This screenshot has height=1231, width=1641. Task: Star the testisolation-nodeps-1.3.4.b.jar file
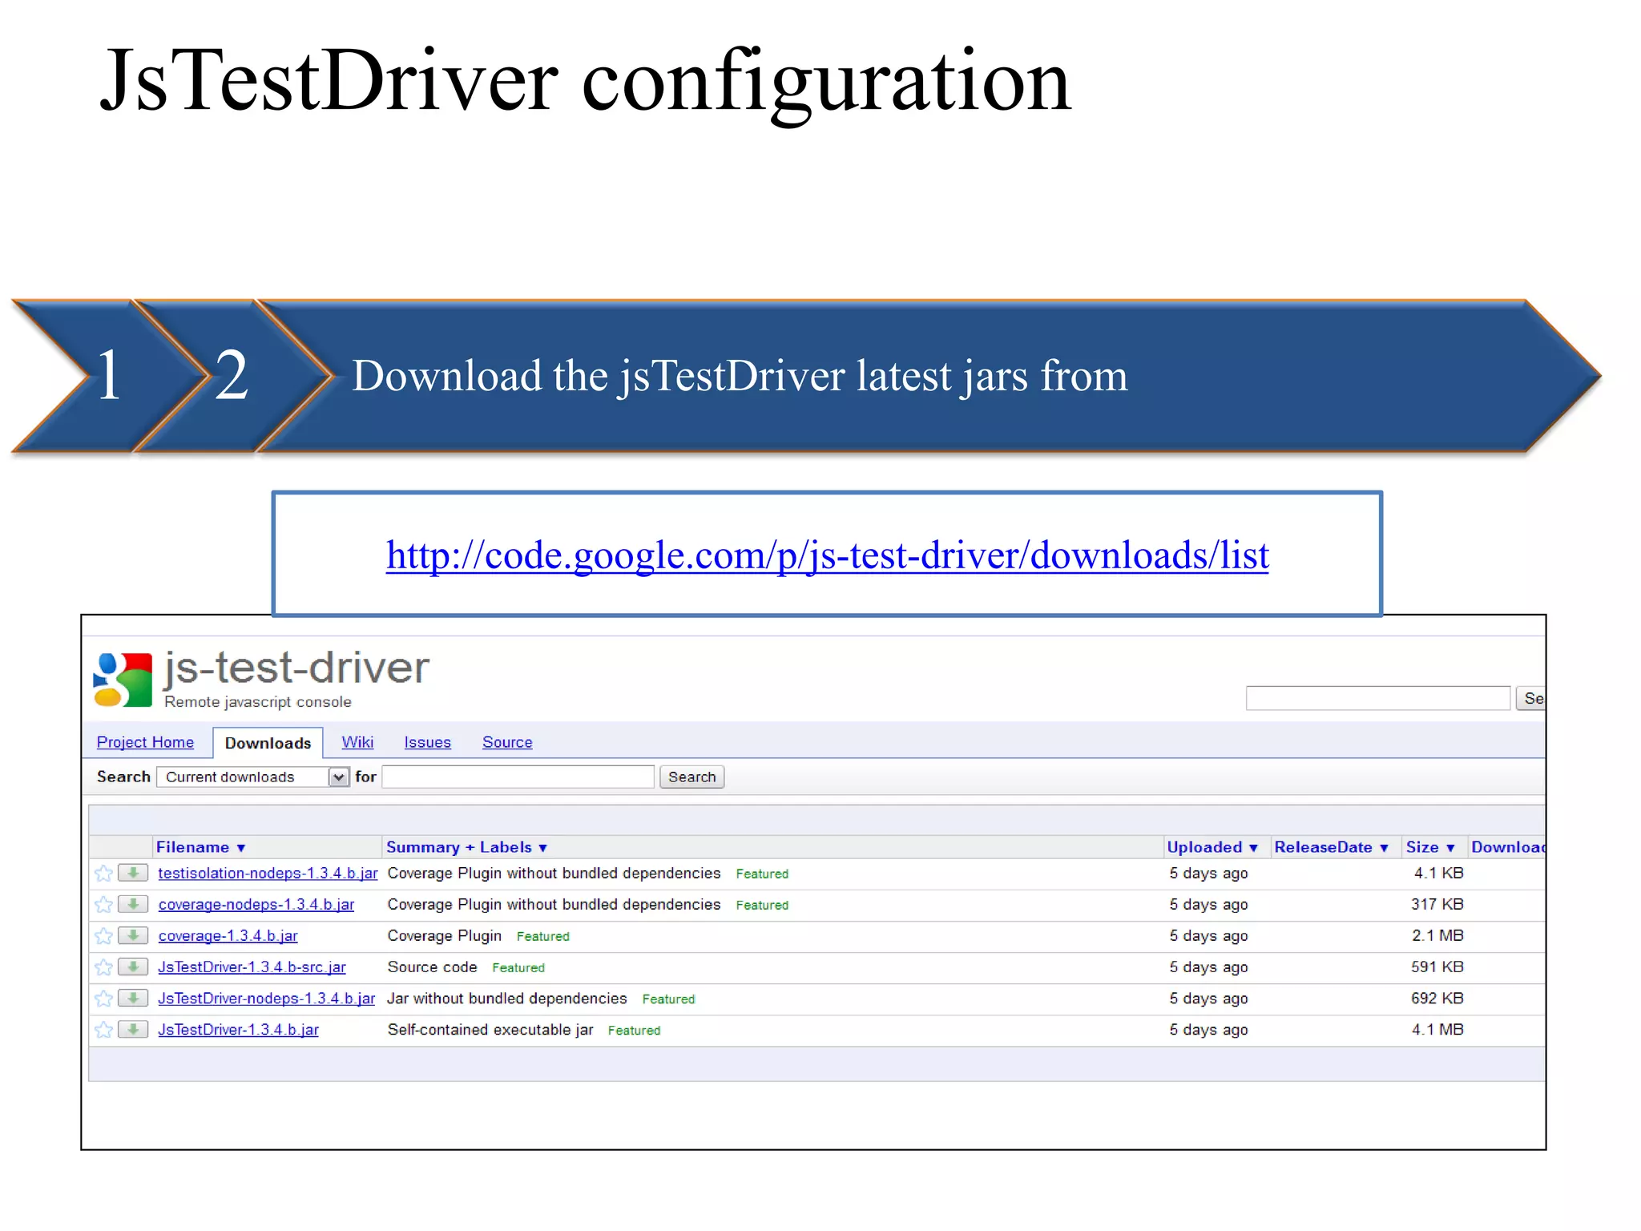[103, 874]
